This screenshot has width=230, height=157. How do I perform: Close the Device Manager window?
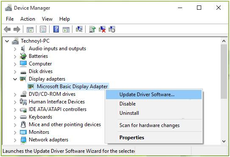(x=219, y=8)
